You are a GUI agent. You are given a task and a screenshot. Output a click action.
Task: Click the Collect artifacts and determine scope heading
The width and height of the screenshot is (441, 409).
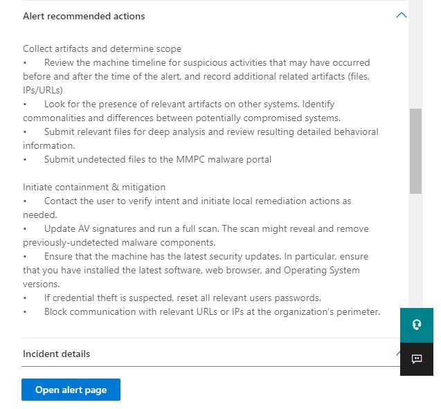pyautogui.click(x=102, y=49)
